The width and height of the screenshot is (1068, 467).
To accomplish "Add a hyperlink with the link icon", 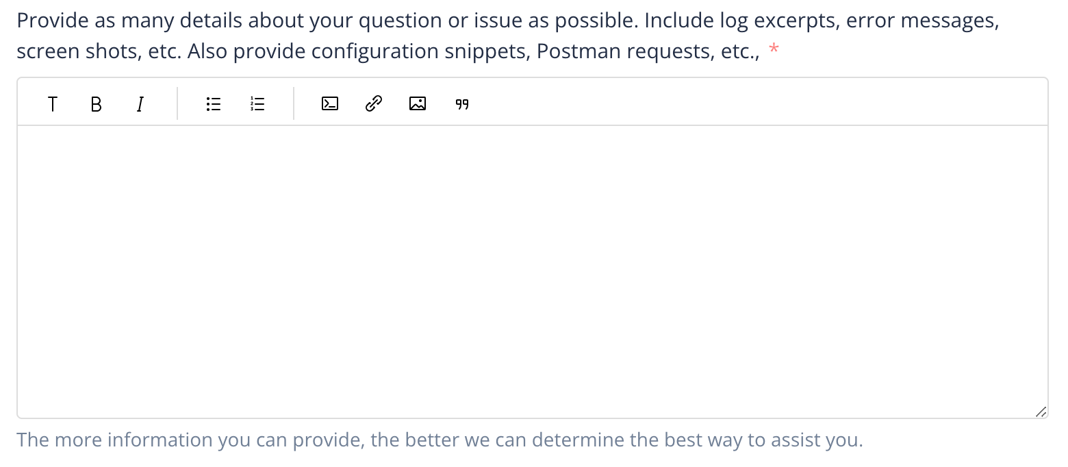I will point(373,104).
